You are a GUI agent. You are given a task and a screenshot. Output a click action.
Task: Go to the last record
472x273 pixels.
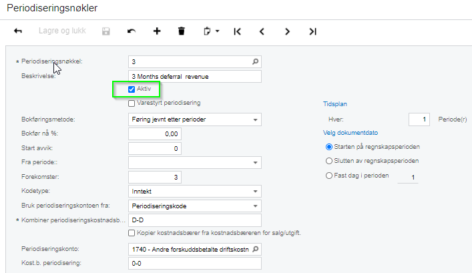point(312,31)
